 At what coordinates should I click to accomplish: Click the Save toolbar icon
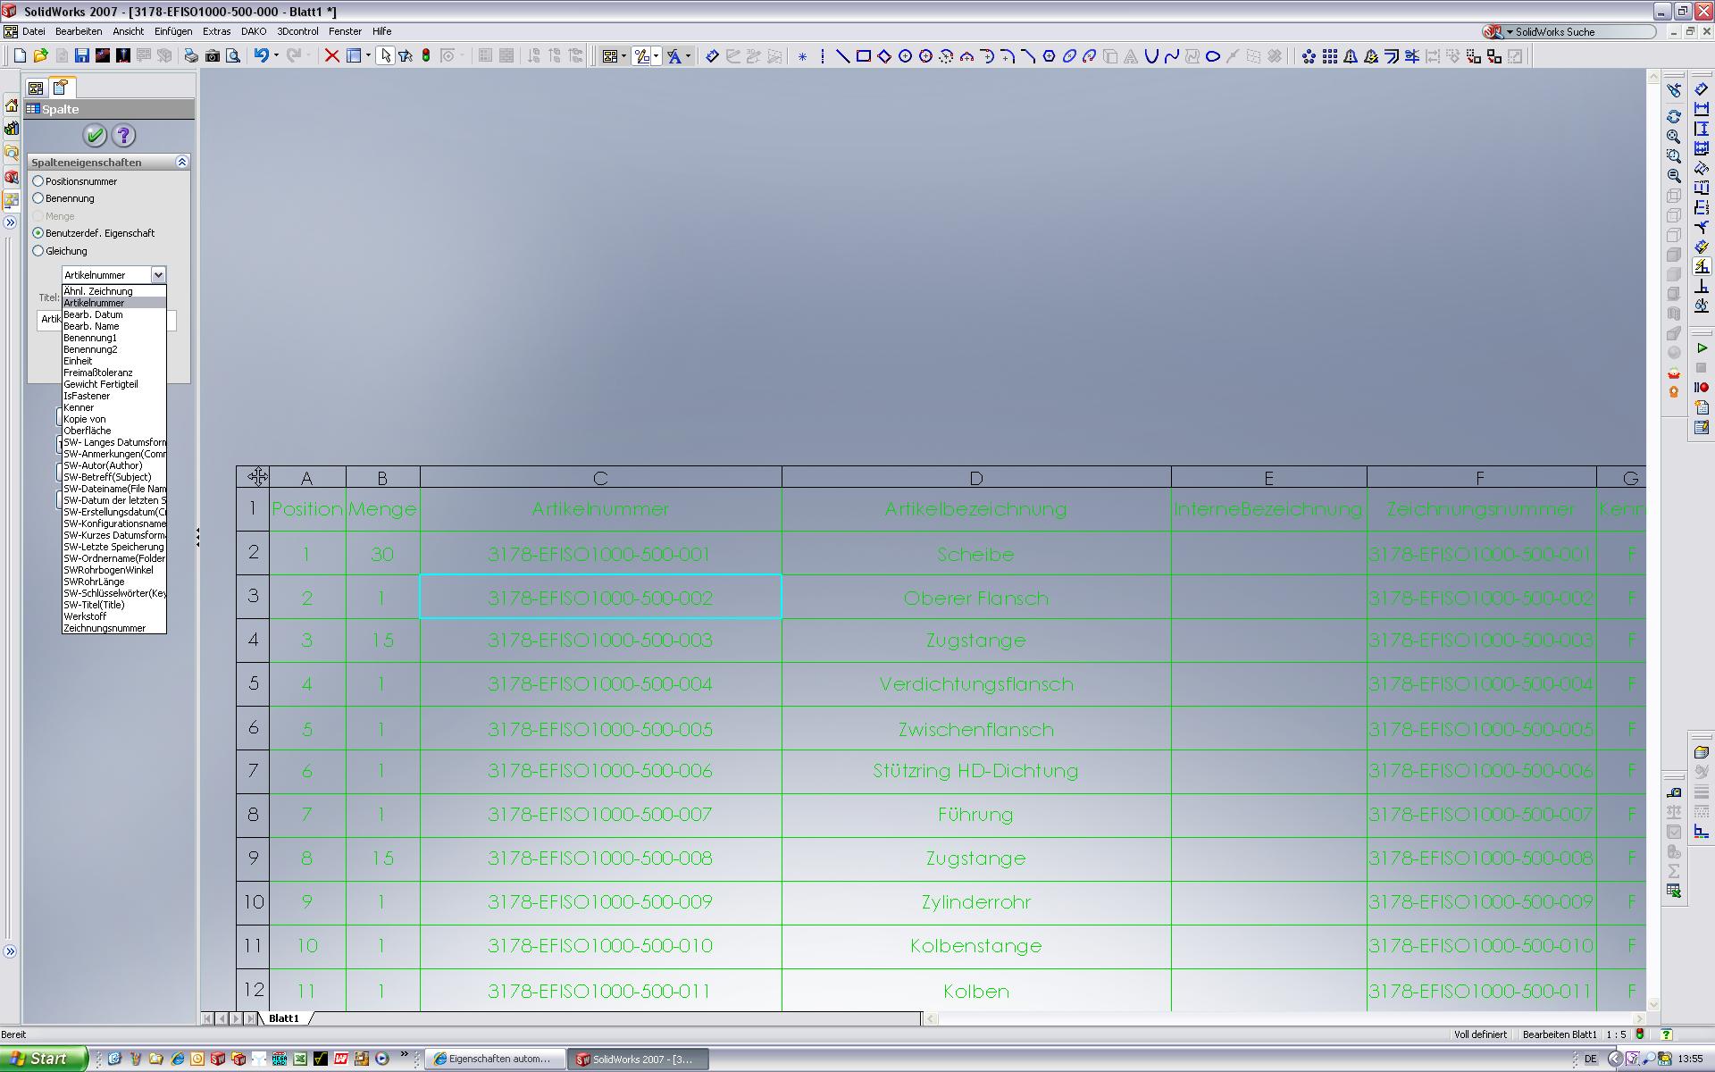[81, 55]
